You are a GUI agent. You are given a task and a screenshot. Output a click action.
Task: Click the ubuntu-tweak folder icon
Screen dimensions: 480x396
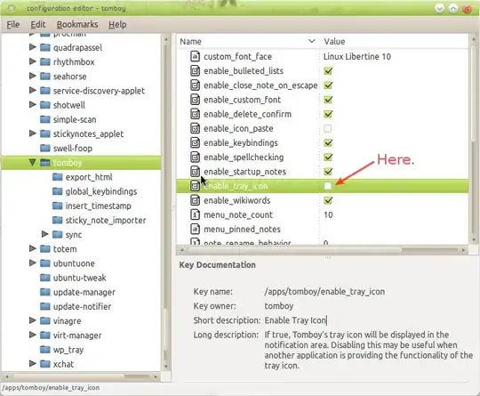tap(45, 278)
